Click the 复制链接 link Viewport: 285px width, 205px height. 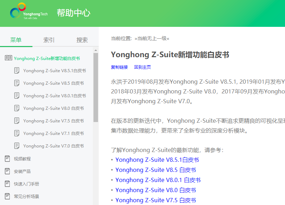[x=119, y=67]
